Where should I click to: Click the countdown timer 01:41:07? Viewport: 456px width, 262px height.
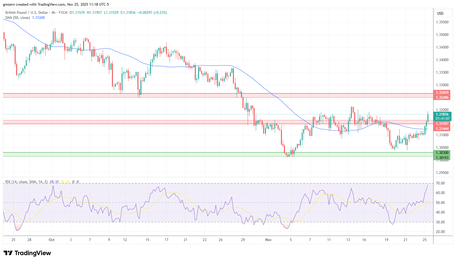(x=443, y=119)
